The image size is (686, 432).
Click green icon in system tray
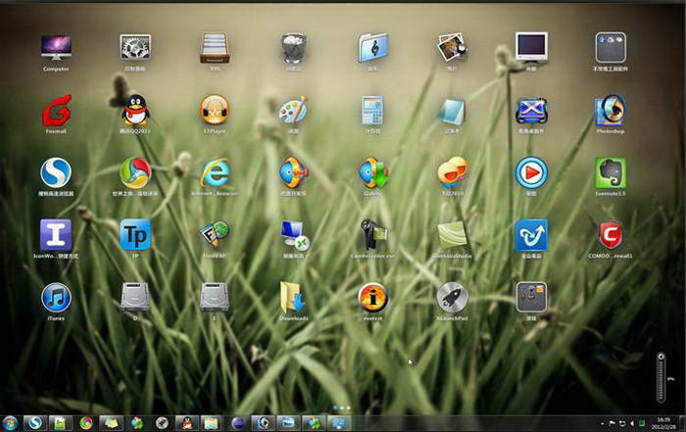(642, 424)
